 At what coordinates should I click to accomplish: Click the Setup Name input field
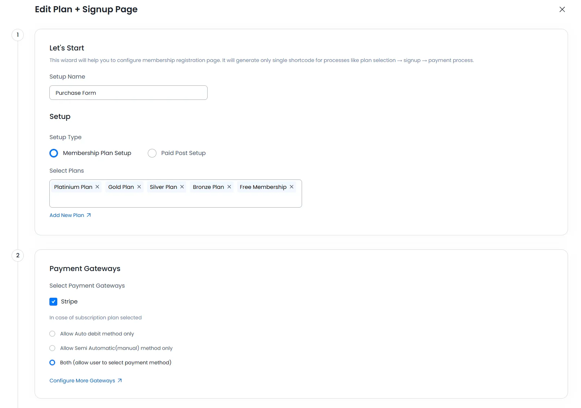click(128, 93)
